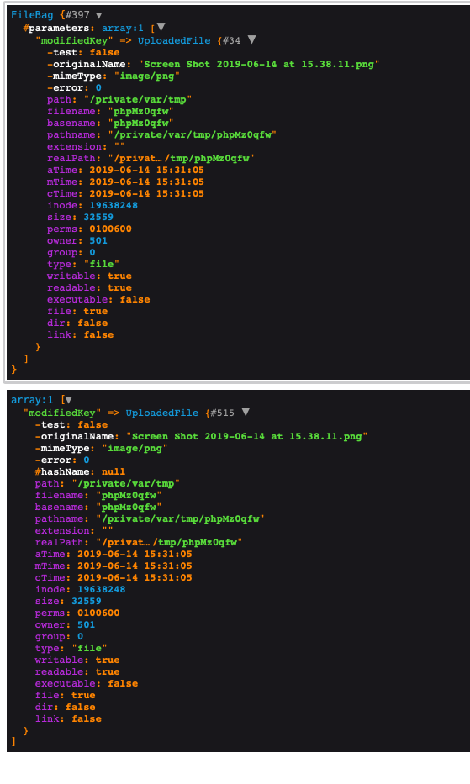Viewport: 470px width, 784px height.
Task: Click pathname string in UploadedFile #515 dump
Action: [180, 519]
